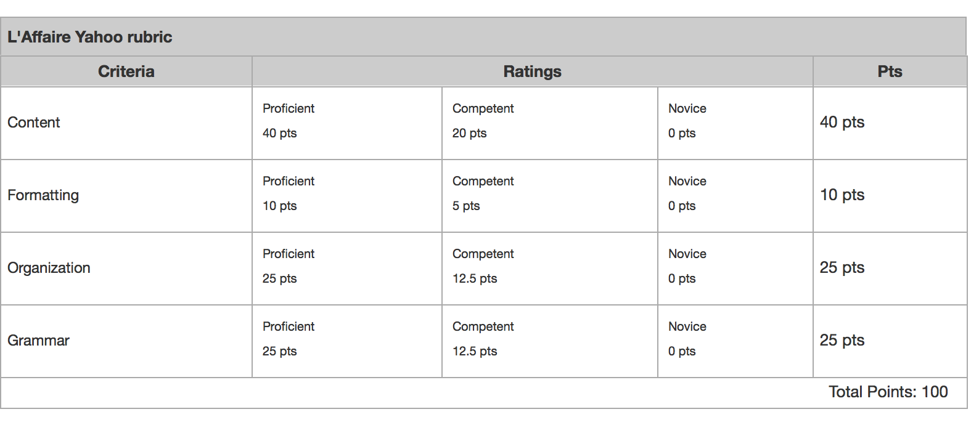The width and height of the screenshot is (979, 425).
Task: Click the Content criterion name
Action: (34, 123)
